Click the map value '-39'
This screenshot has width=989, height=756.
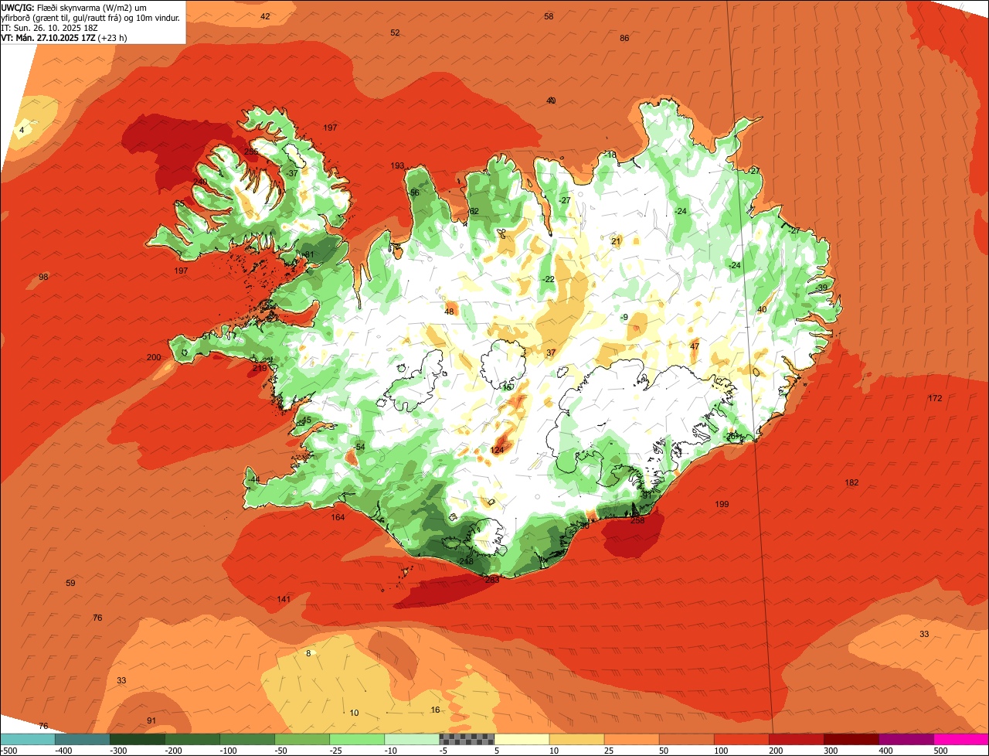click(821, 288)
